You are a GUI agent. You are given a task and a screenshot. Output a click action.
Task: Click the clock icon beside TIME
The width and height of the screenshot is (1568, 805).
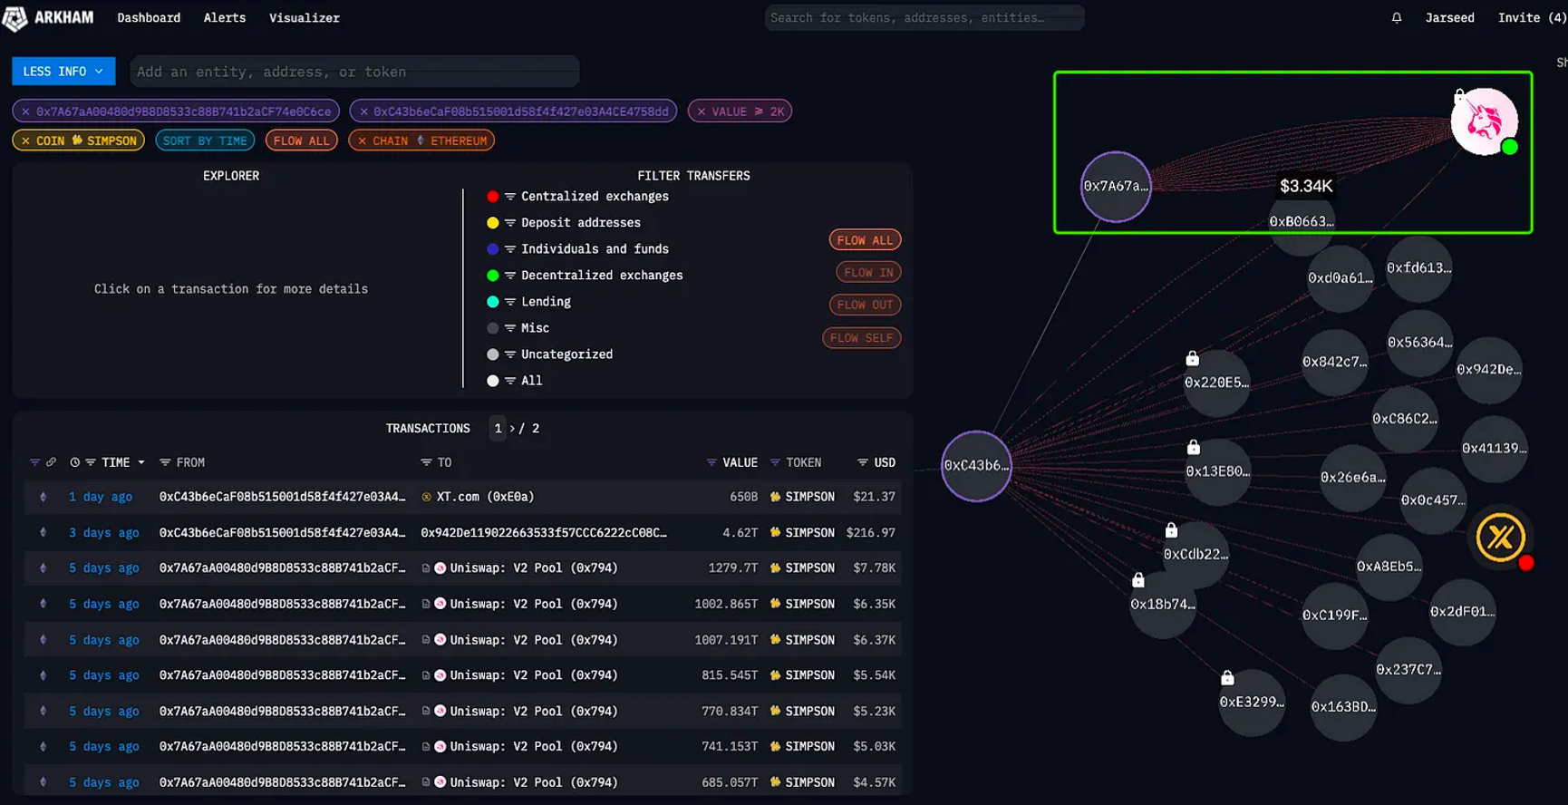75,462
